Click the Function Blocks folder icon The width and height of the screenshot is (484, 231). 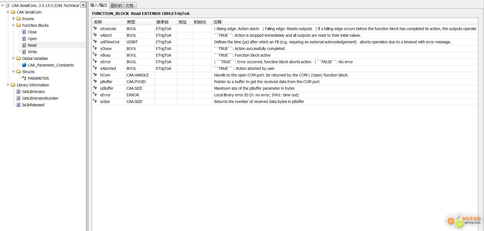18,25
